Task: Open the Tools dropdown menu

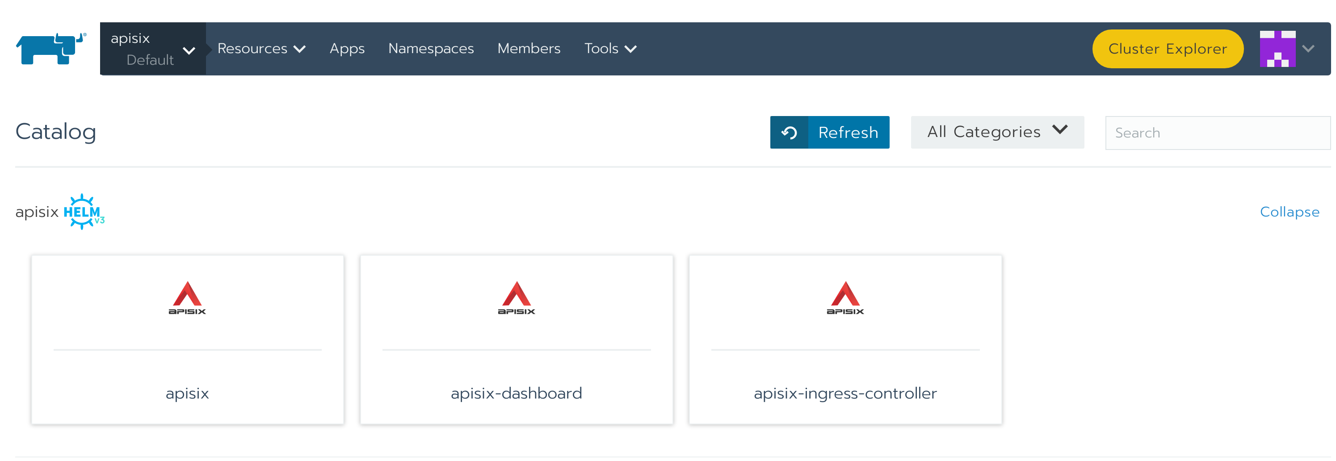Action: pos(610,49)
